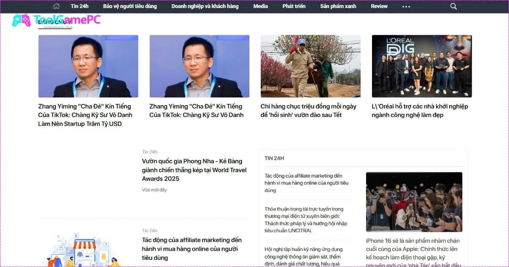Open the search magnifier icon

pyautogui.click(x=453, y=6)
